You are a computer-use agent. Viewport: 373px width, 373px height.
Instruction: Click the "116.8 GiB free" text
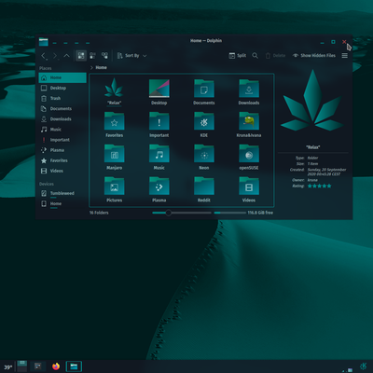point(260,213)
